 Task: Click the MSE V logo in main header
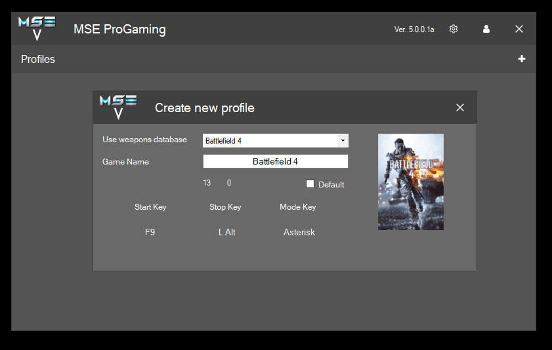tap(37, 28)
